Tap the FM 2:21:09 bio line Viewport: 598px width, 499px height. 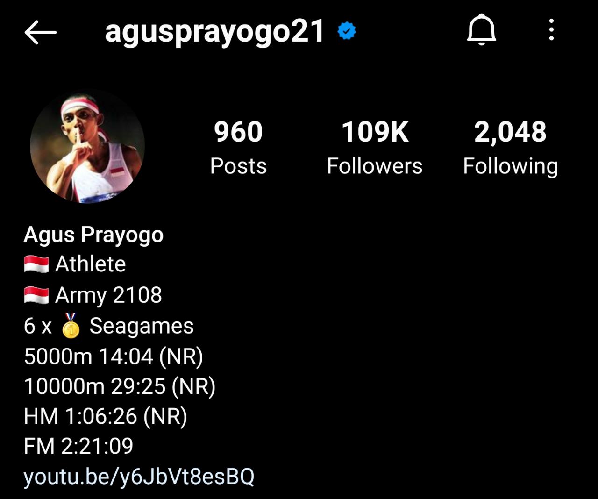[78, 446]
